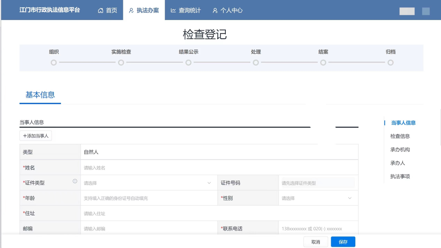Jump to 检查信息 section via sidebar link
The image size is (441, 248).
[400, 136]
